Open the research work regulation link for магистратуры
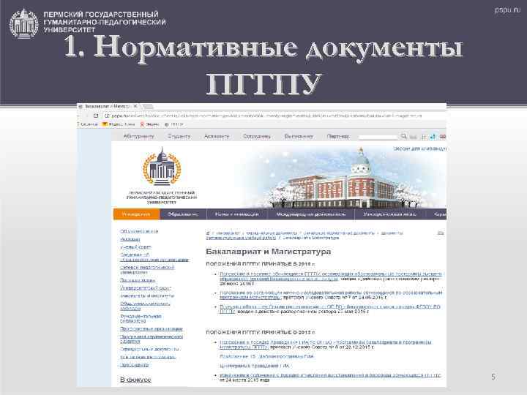The image size is (527, 395). point(331,295)
